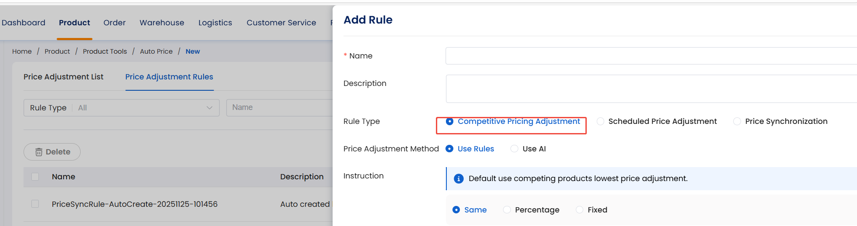Click the blue info icon in Instruction box

pyautogui.click(x=459, y=178)
